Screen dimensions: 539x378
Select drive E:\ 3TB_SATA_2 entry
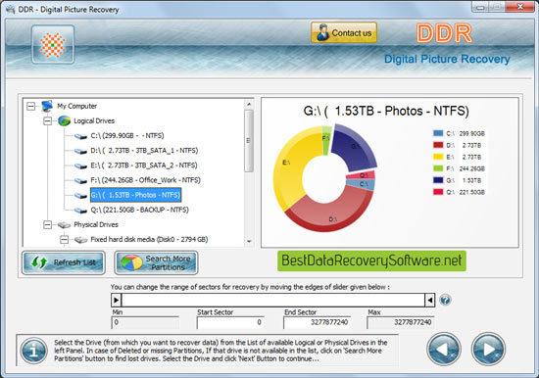coord(144,165)
